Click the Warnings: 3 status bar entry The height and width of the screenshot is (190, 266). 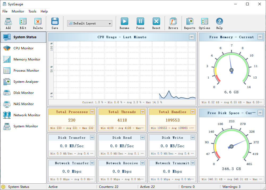[231, 187]
